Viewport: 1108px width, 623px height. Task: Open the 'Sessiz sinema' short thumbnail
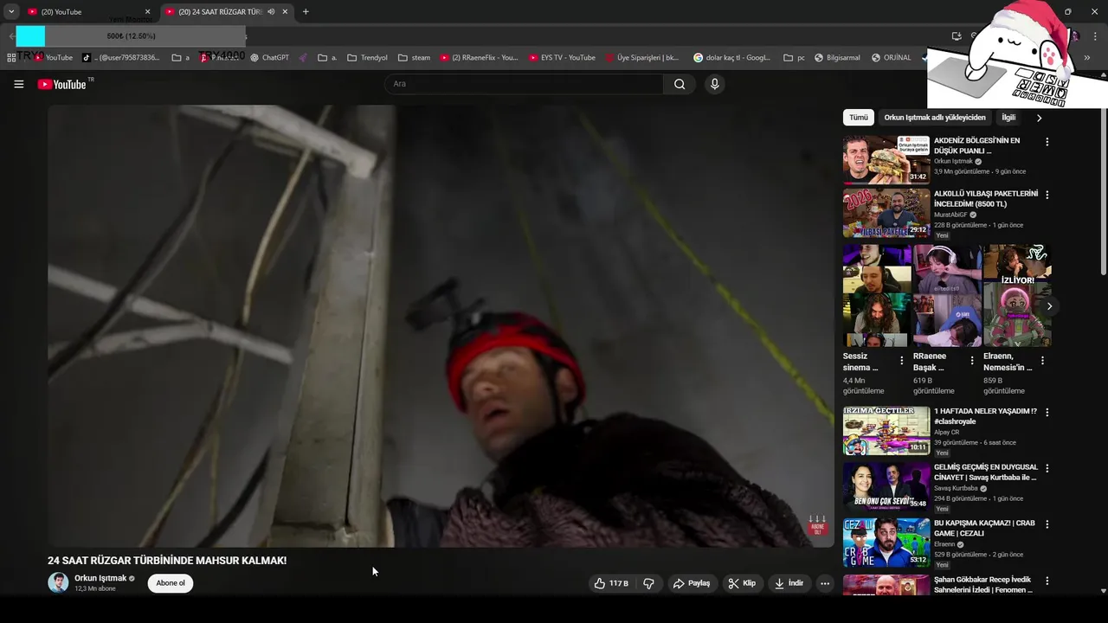(x=877, y=295)
